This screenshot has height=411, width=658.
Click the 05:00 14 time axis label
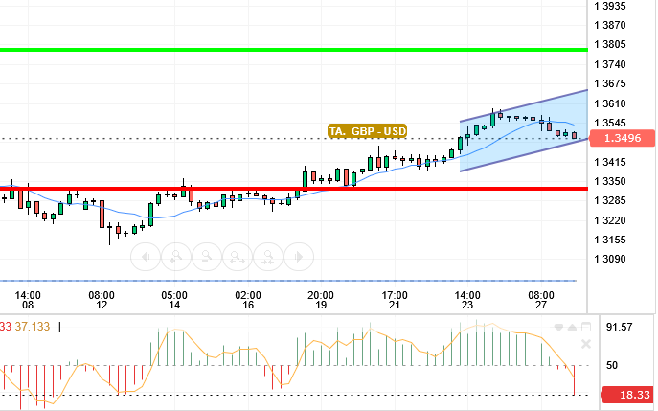pyautogui.click(x=174, y=300)
